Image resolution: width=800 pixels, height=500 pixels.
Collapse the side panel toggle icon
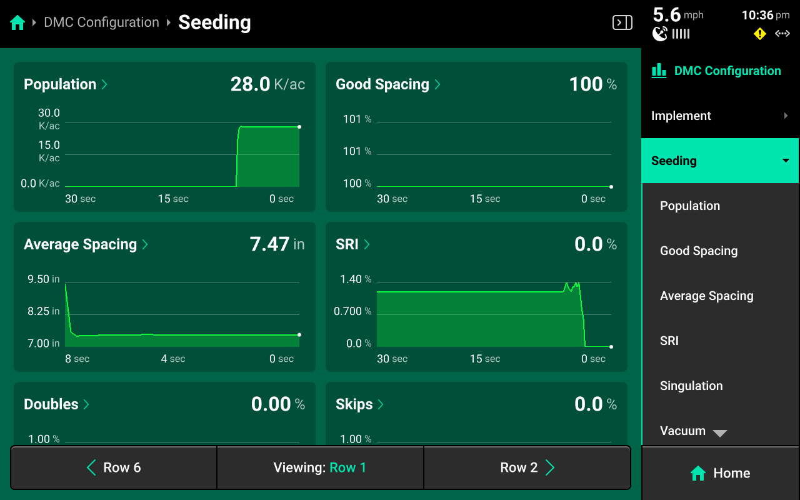[622, 23]
